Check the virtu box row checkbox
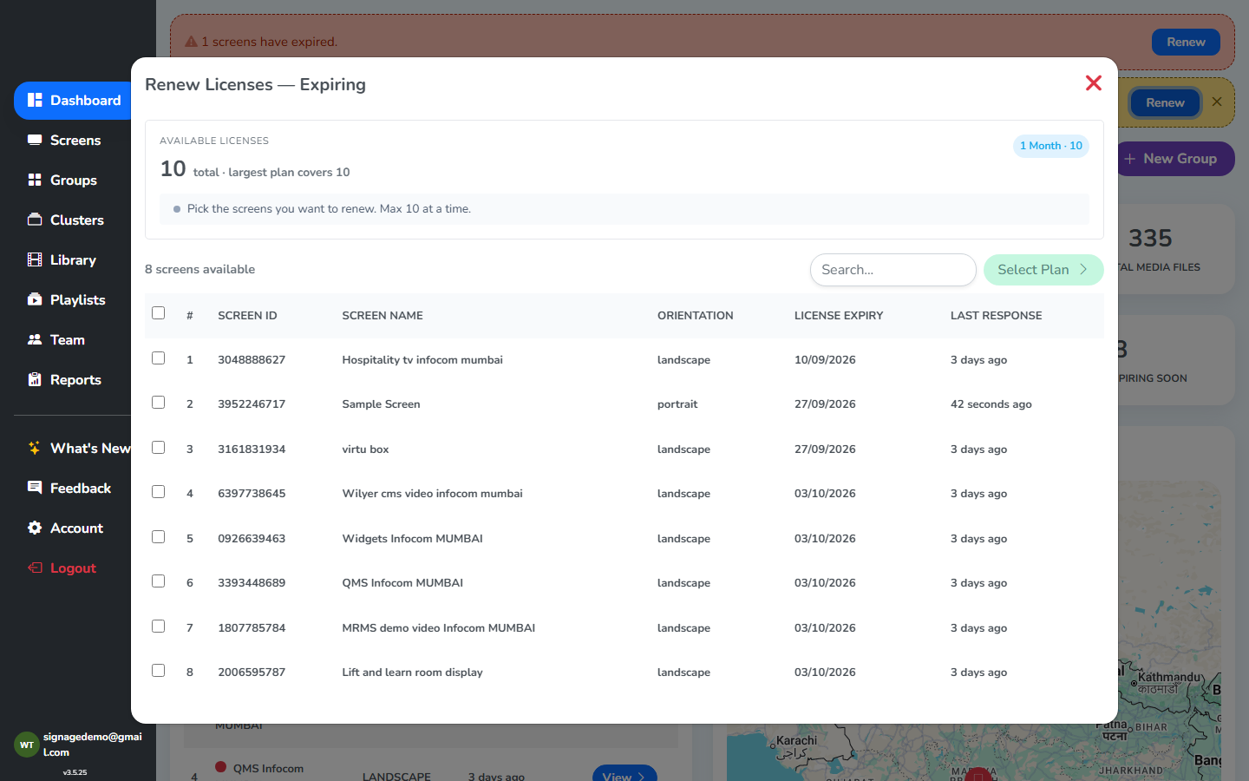Image resolution: width=1249 pixels, height=781 pixels. (x=158, y=448)
